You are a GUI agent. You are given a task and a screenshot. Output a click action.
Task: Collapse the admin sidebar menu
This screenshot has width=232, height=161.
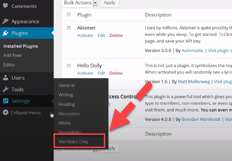click(25, 113)
